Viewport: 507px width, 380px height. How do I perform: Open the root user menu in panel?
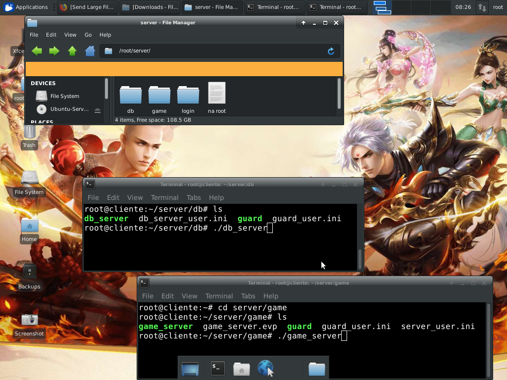point(498,7)
